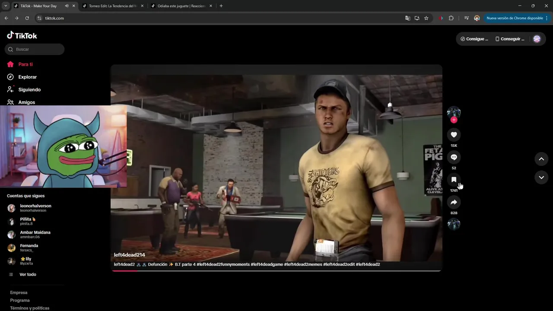Viewport: 553px width, 311px height.
Task: Open the creator avatar above the like button
Action: (x=454, y=113)
